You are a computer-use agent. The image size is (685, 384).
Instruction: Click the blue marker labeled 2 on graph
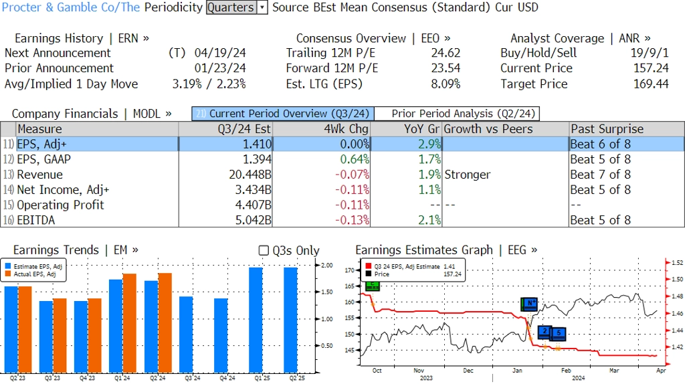[x=545, y=332]
